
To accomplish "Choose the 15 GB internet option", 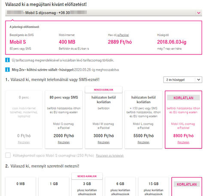I will coord(153,187).
